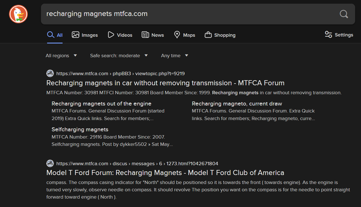Open Model T Ford Forum Recharging Magnets result
The height and width of the screenshot is (207, 361).
point(165,173)
